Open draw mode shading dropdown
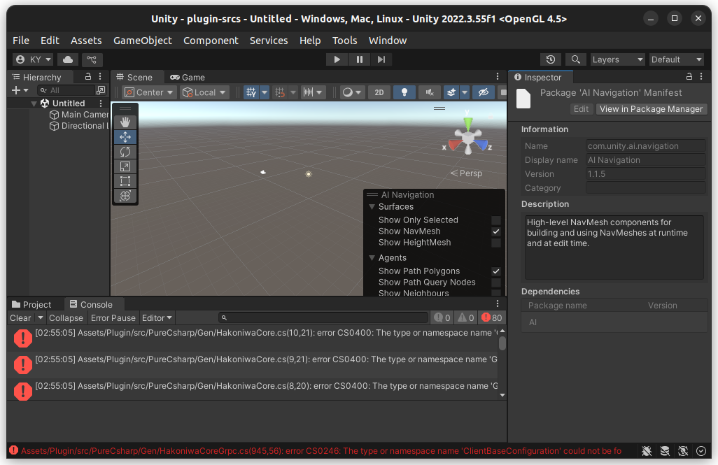The image size is (718, 465). [x=352, y=92]
